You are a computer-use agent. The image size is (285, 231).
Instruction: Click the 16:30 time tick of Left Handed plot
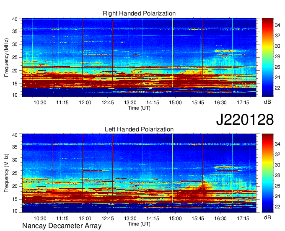pyautogui.click(x=220, y=218)
